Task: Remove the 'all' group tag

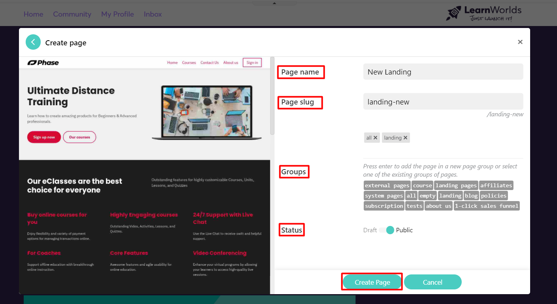Action: (375, 138)
